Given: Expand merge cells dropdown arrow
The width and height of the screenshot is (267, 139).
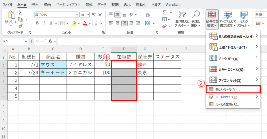Looking at the screenshot, I should pos(154,23).
